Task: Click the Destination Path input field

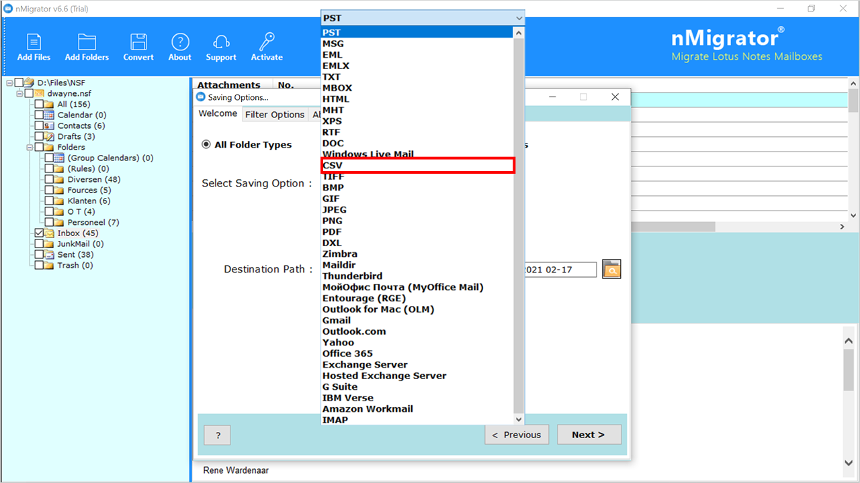Action: 559,270
